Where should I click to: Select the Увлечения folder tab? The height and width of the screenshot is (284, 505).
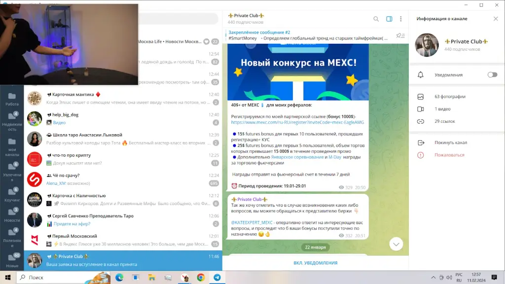[12, 172]
